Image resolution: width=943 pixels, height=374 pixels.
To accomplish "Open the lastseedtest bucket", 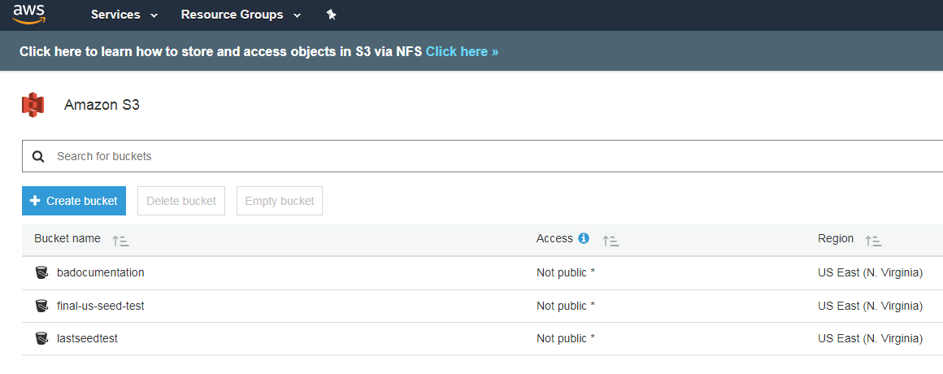I will pos(87,338).
